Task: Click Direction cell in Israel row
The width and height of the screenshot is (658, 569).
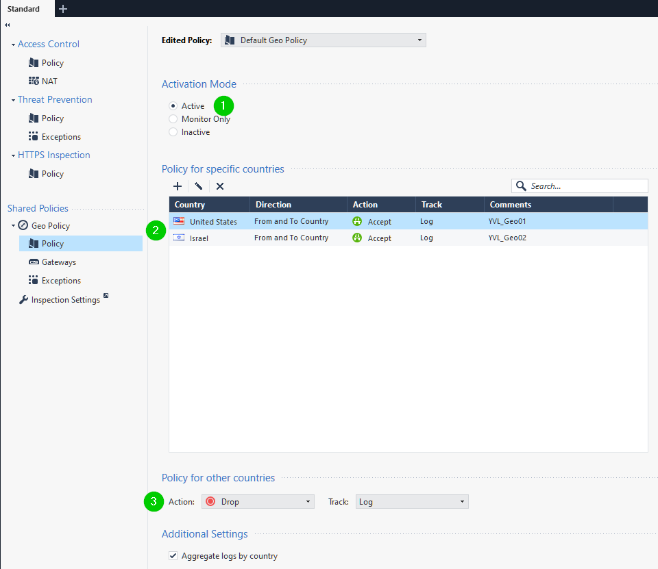Action: tap(291, 238)
